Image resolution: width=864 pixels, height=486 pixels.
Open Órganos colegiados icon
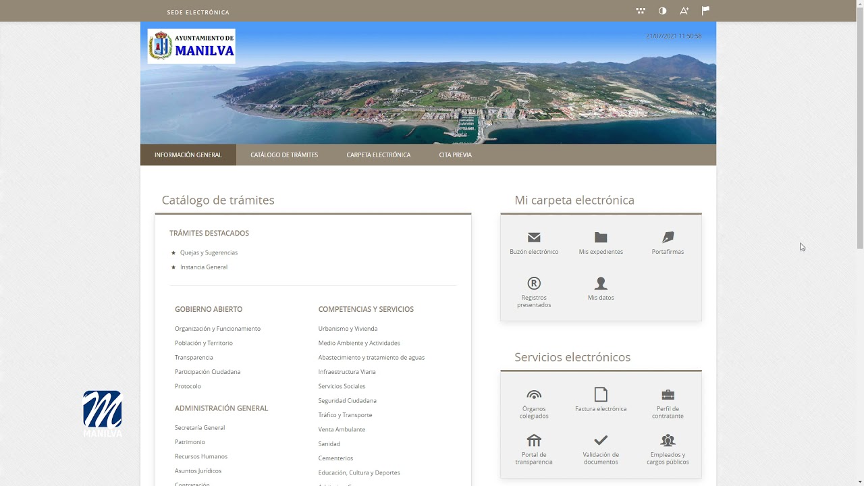[534, 395]
